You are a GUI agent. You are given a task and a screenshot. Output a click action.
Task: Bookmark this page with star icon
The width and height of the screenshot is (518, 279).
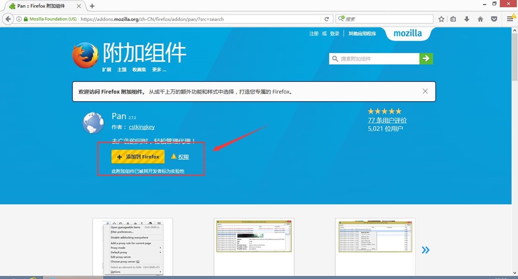coord(441,19)
